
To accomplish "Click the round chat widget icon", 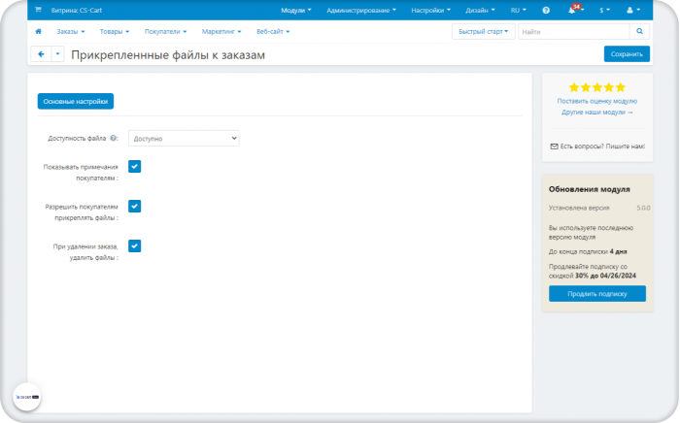I will coord(27,397).
